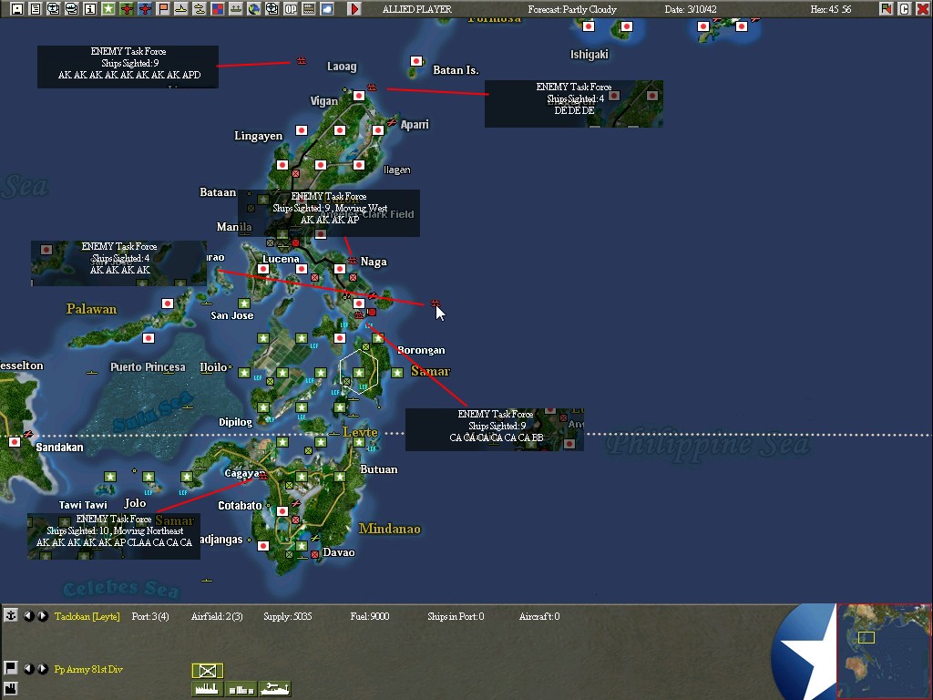Open the info 'i' icon in top toolbar
The height and width of the screenshot is (700, 933).
click(x=90, y=9)
